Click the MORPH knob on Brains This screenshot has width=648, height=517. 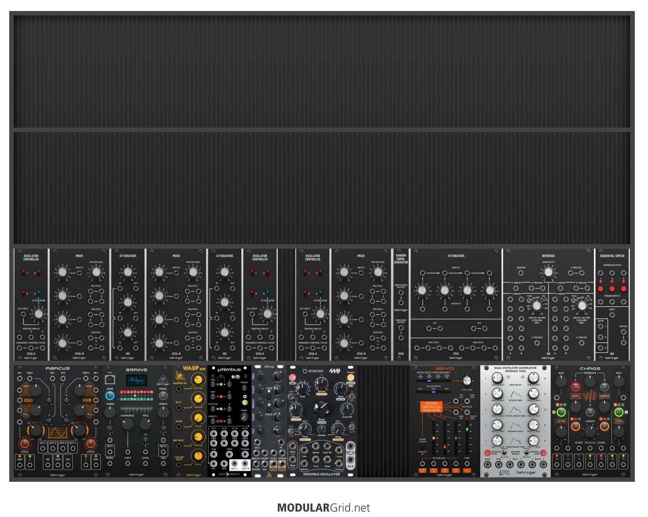coord(163,412)
